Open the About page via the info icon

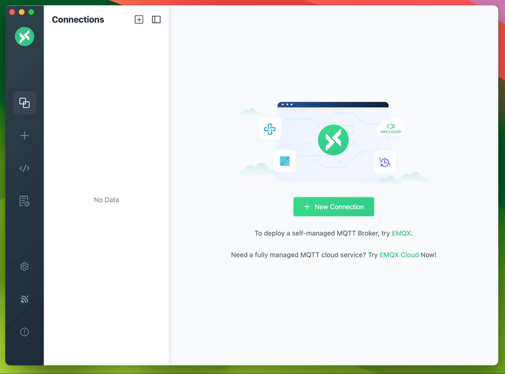click(24, 332)
